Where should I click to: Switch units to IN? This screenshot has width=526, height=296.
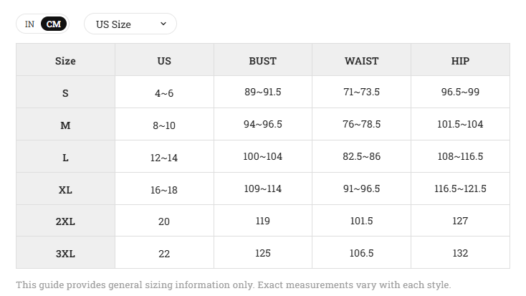coord(29,24)
